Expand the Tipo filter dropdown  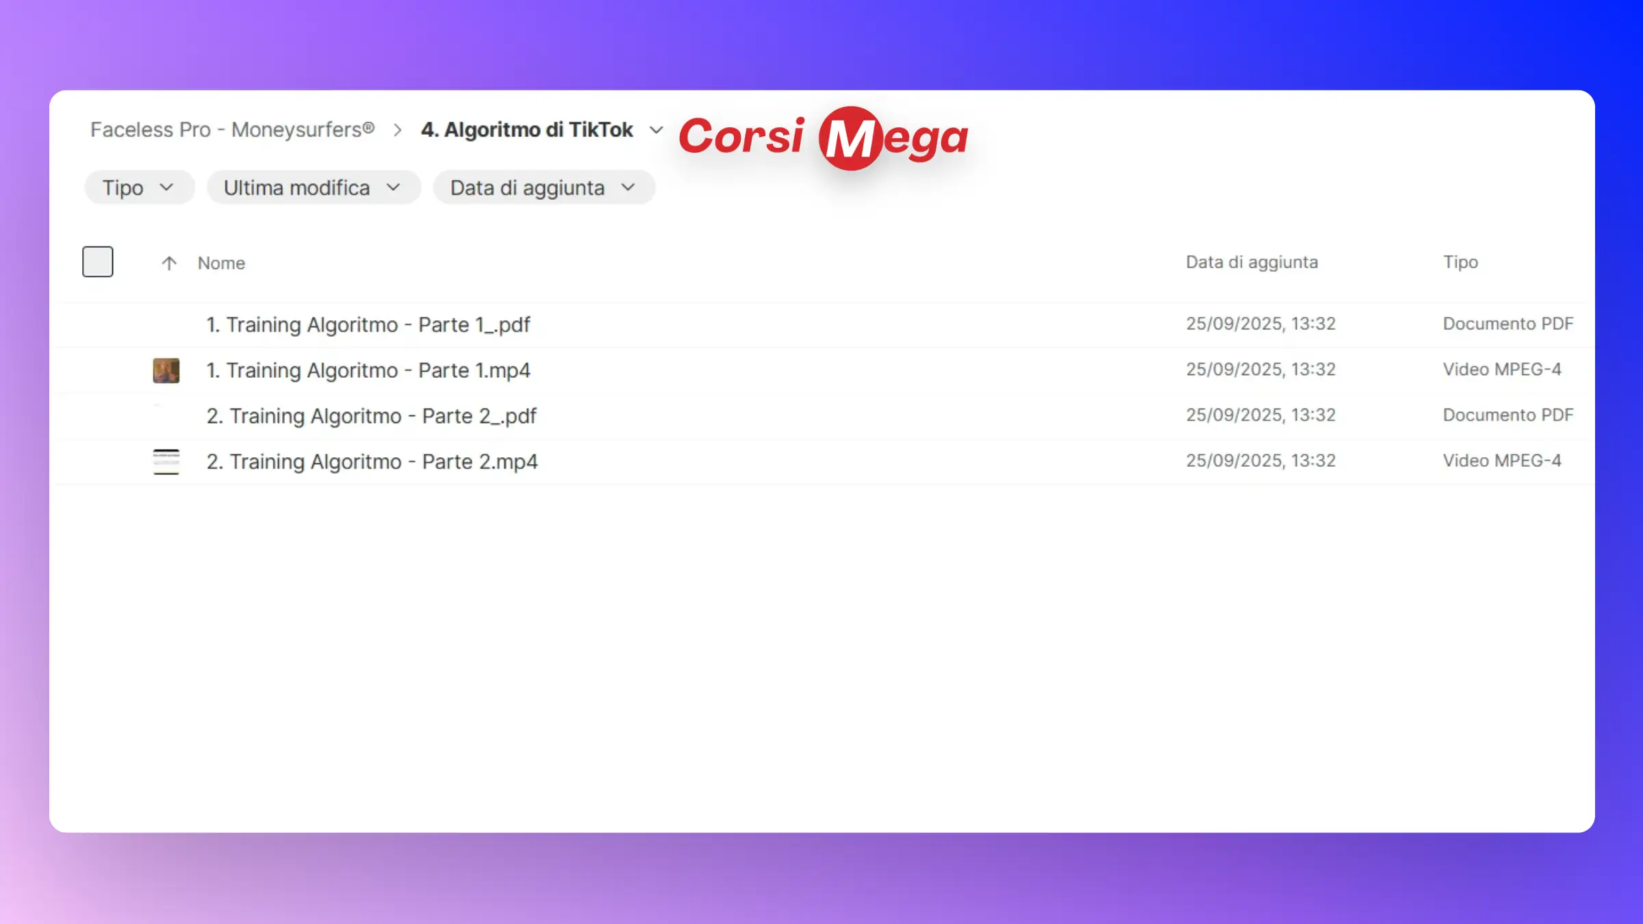139,188
